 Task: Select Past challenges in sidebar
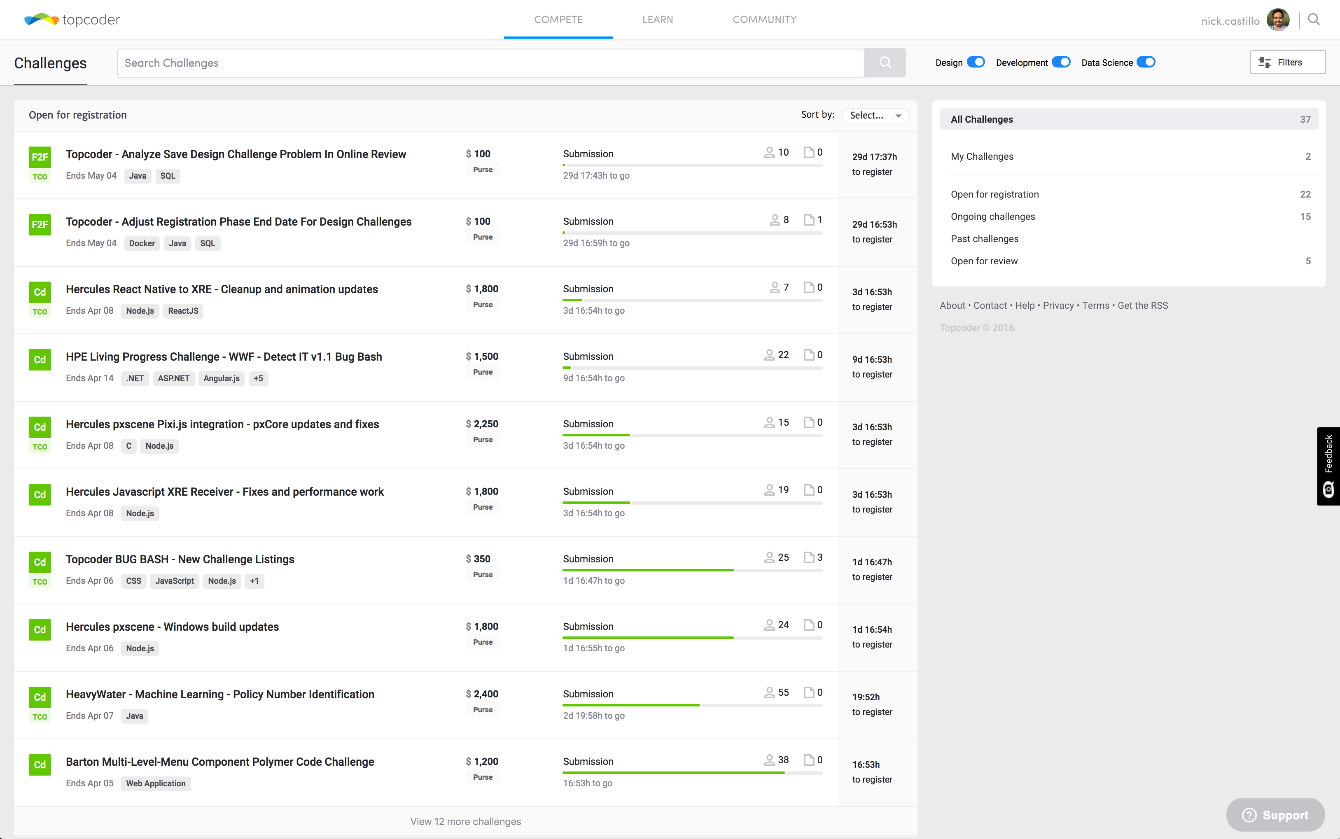(1128, 239)
